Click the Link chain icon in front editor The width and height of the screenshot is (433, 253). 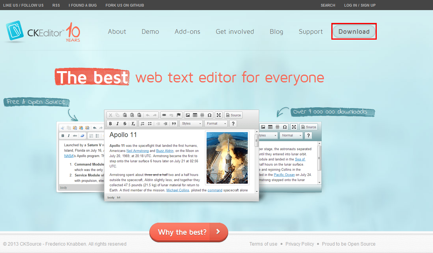tap(164, 115)
